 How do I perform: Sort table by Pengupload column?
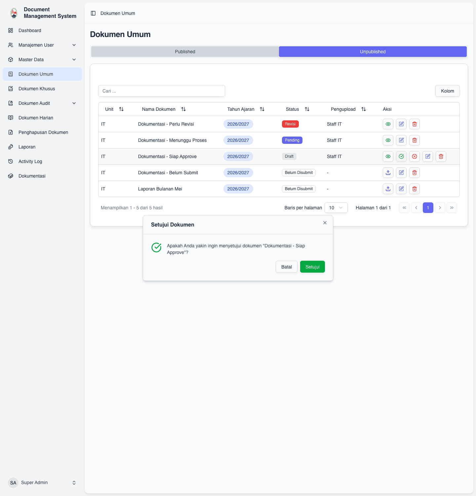[348, 109]
